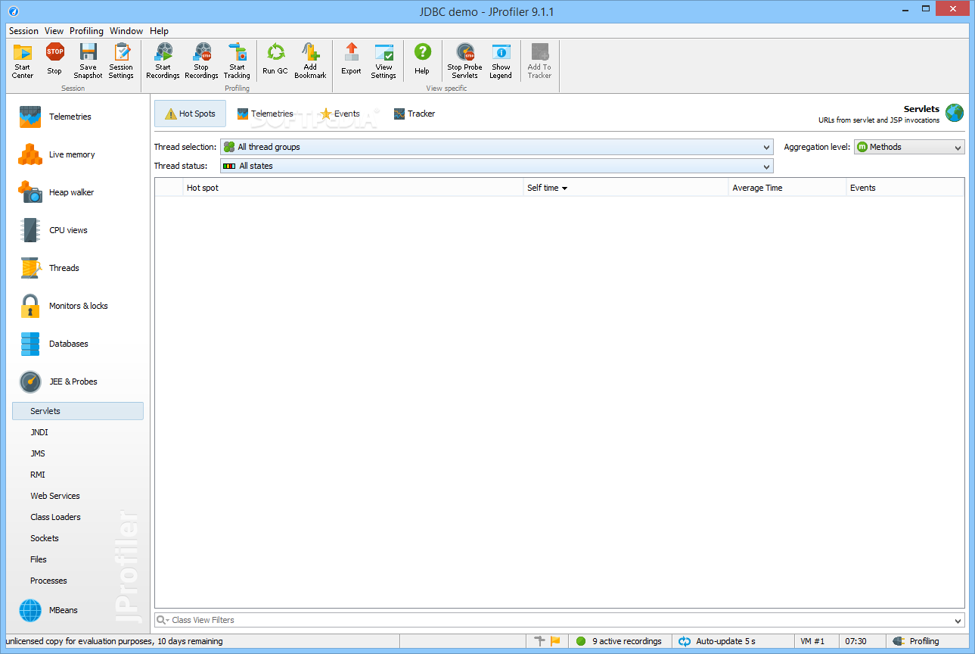This screenshot has height=654, width=975.
Task: Switch to the Tracker tab
Action: (415, 114)
